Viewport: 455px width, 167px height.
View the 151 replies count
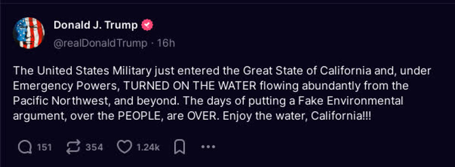click(45, 147)
